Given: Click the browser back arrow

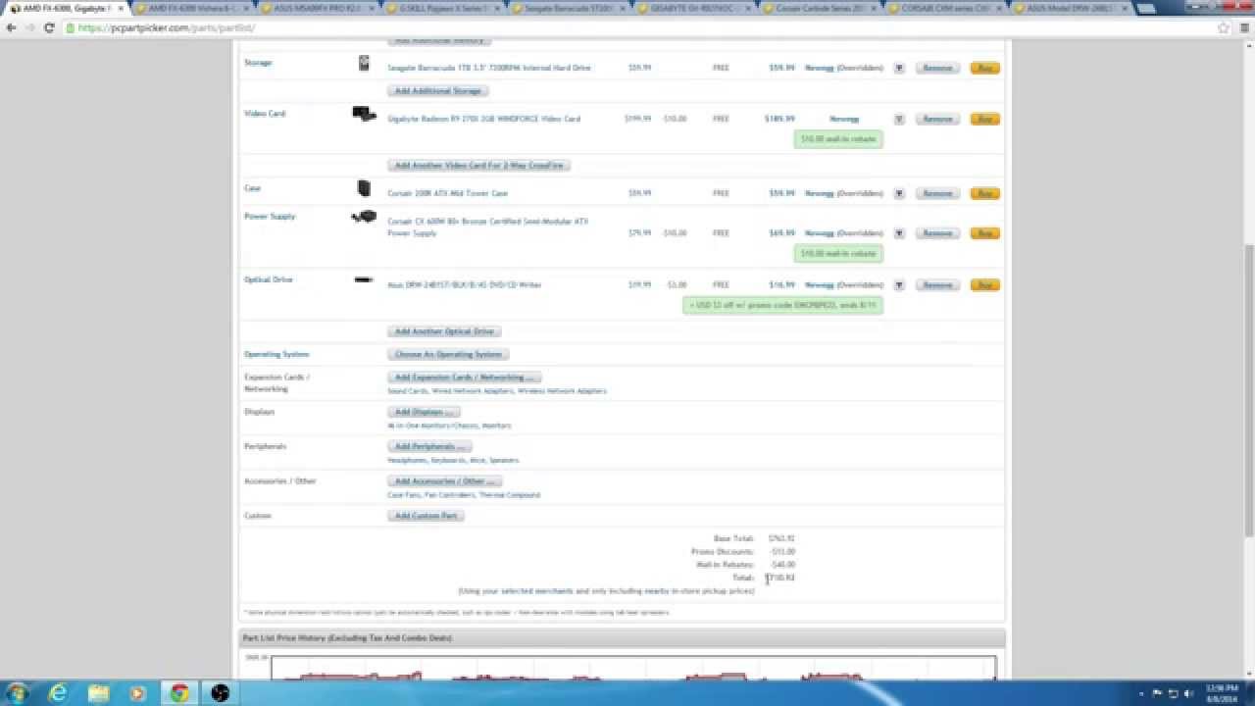Looking at the screenshot, I should (x=11, y=27).
